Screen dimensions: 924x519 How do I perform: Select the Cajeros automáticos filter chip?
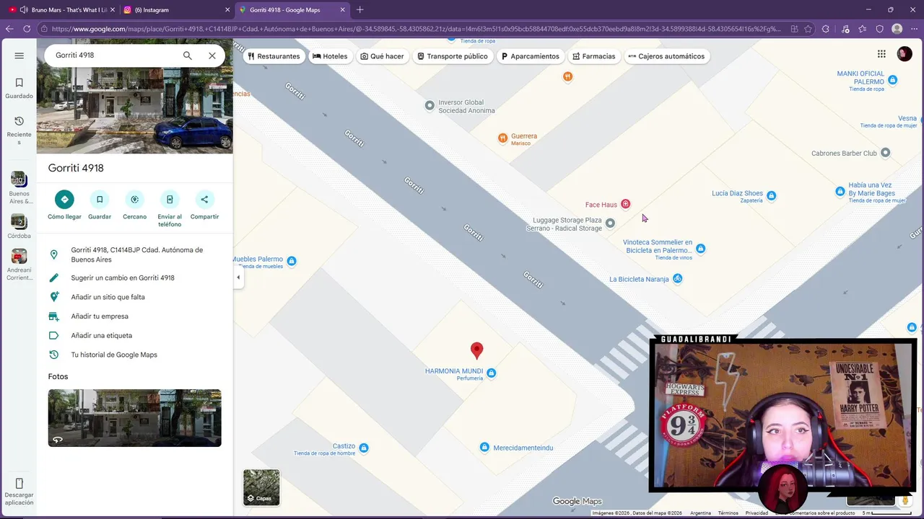tap(666, 56)
